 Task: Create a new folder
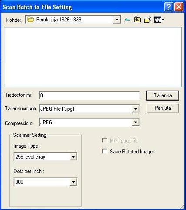click(148, 20)
